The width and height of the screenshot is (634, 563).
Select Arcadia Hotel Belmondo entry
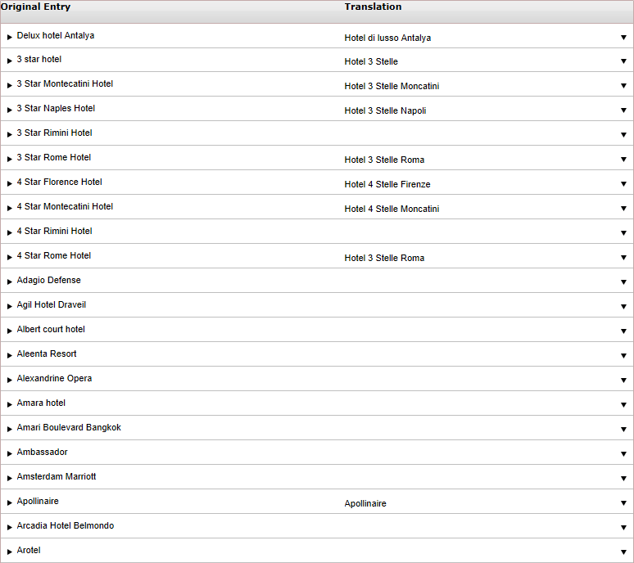point(65,526)
